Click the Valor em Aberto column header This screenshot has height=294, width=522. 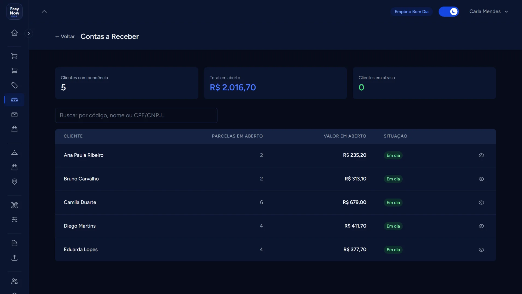345,136
